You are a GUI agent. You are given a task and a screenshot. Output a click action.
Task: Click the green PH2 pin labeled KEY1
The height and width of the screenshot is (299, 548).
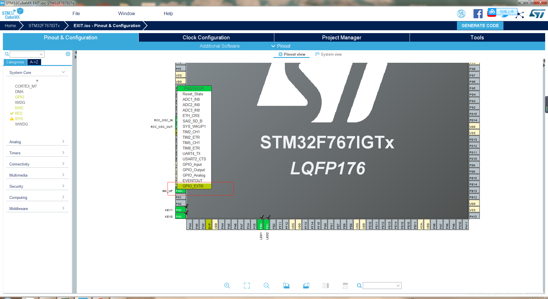(180, 210)
